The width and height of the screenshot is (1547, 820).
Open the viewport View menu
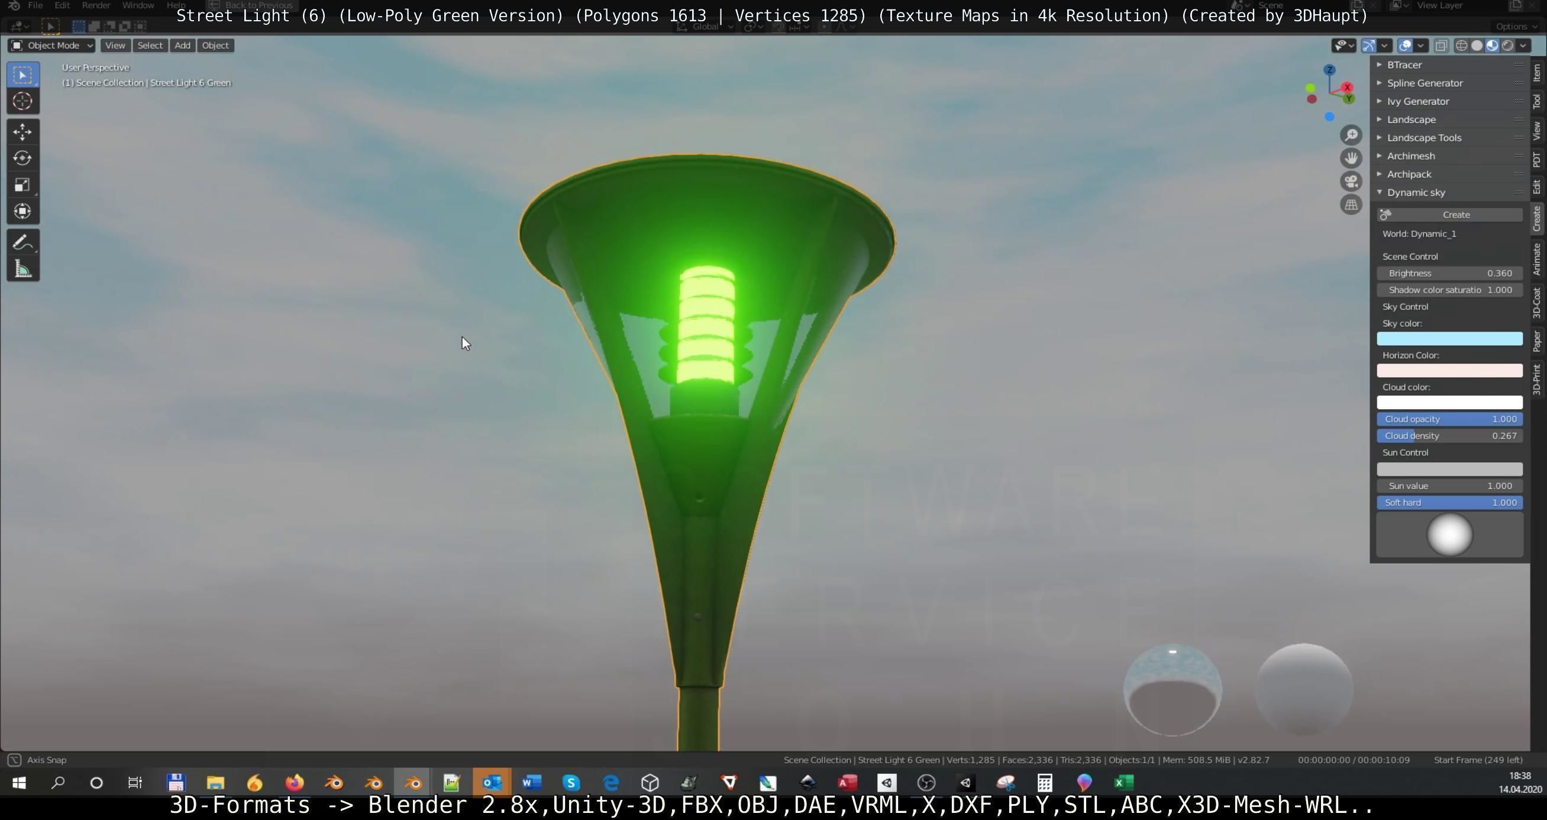115,46
